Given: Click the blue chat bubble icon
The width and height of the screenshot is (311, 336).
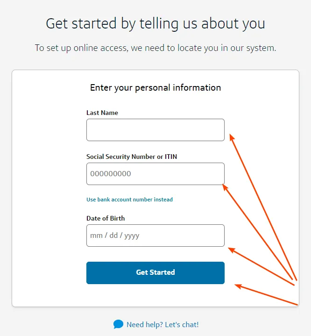Looking at the screenshot, I should tap(118, 324).
